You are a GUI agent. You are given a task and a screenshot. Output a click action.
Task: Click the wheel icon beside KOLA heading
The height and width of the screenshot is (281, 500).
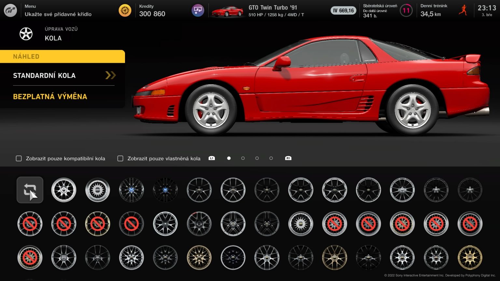[x=26, y=34]
